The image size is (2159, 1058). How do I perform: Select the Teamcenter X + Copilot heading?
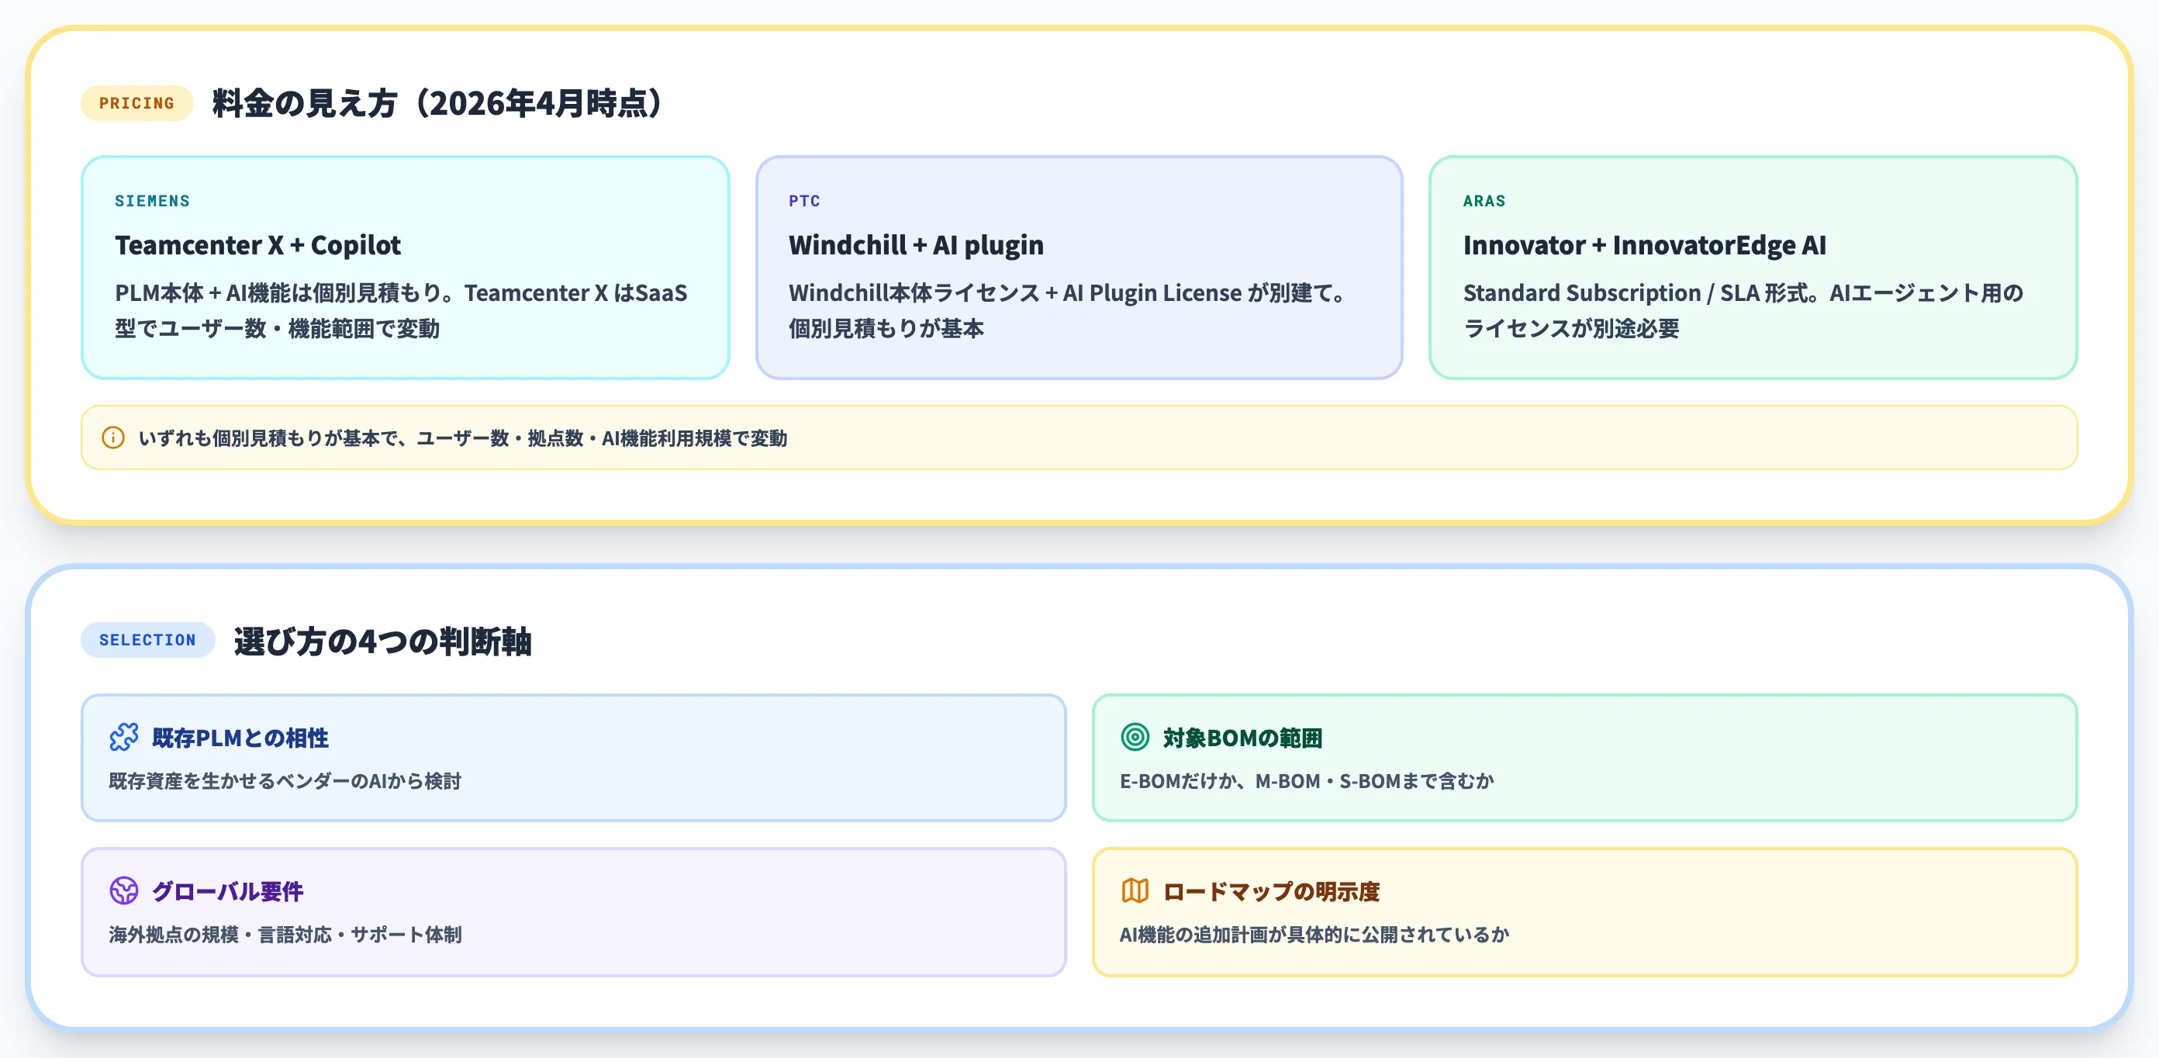257,245
